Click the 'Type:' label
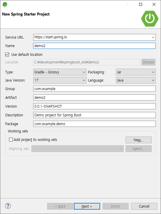 [9, 72]
